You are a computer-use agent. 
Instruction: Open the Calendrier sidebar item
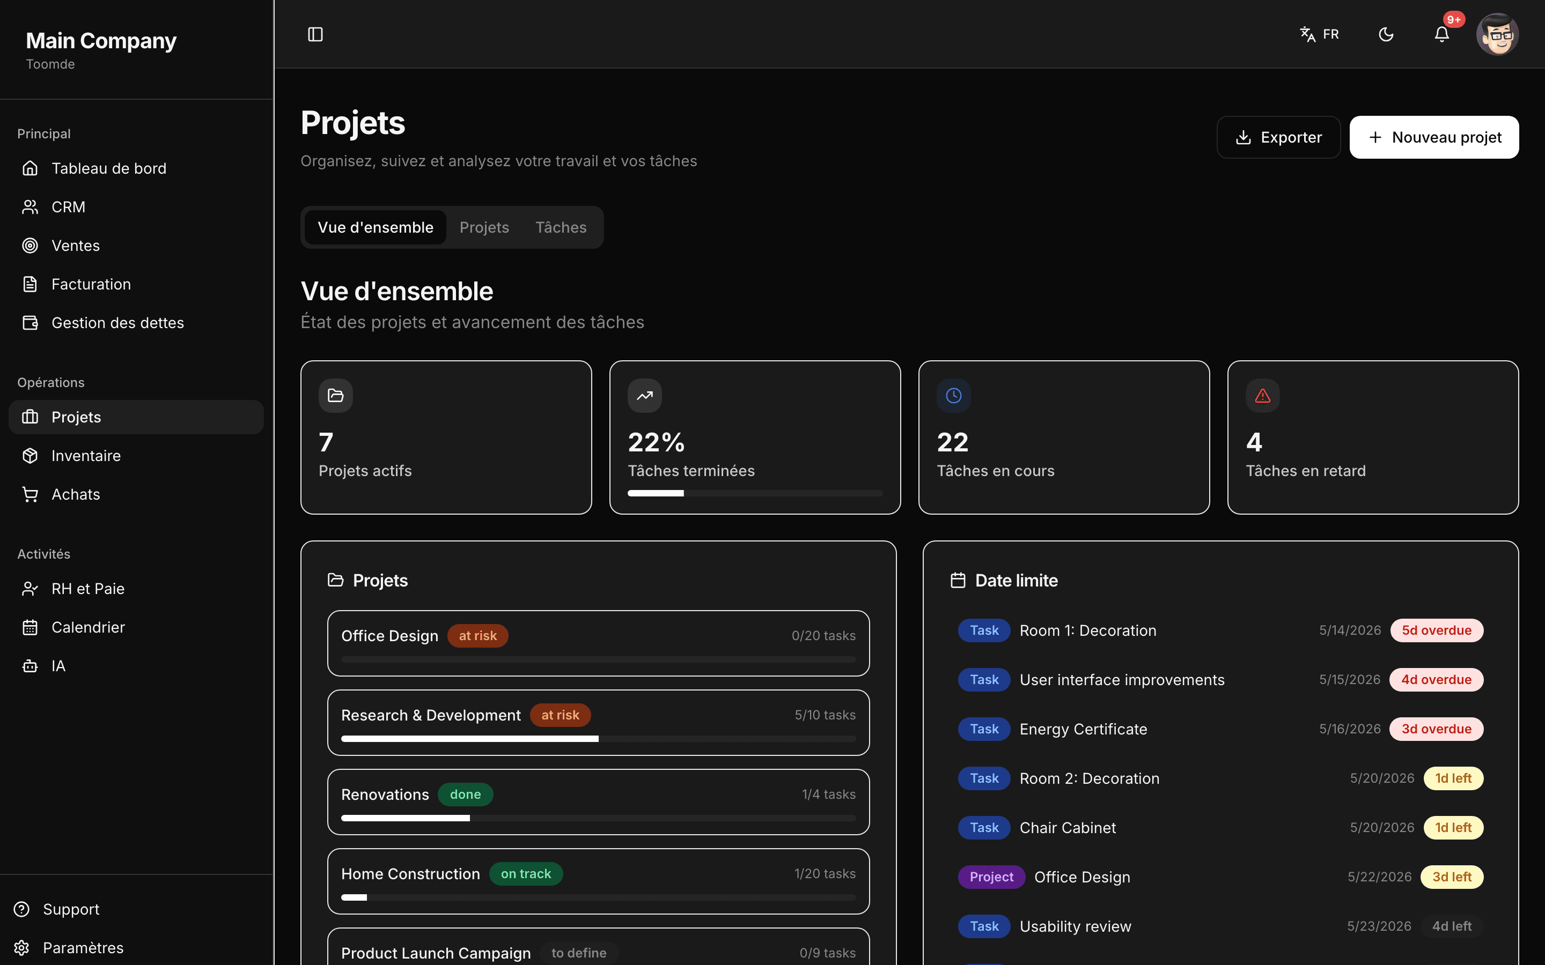(136, 627)
